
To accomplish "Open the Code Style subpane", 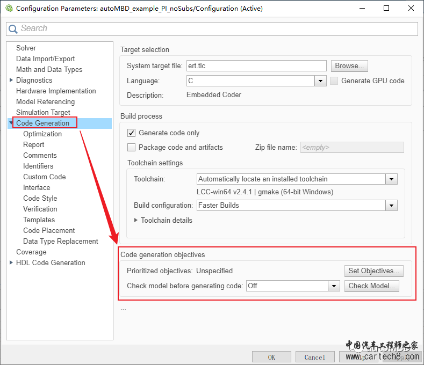I will [40, 198].
